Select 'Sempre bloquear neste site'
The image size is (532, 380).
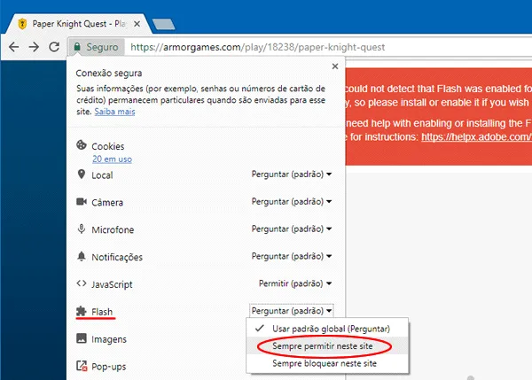click(x=327, y=364)
